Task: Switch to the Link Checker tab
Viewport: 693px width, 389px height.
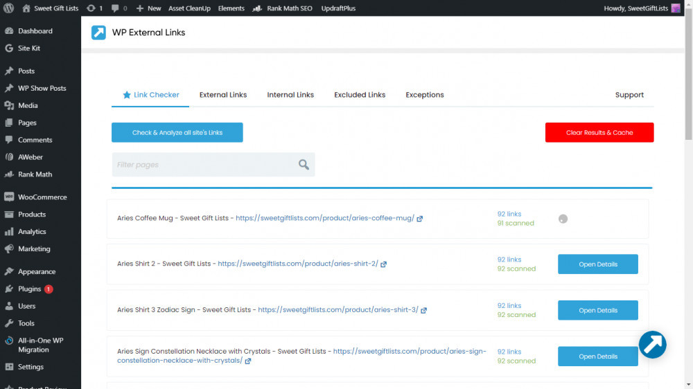Action: (x=150, y=95)
